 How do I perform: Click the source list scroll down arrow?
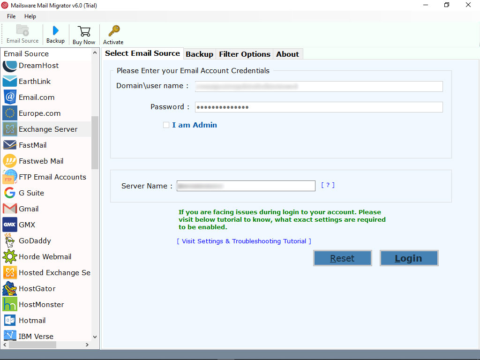click(95, 337)
